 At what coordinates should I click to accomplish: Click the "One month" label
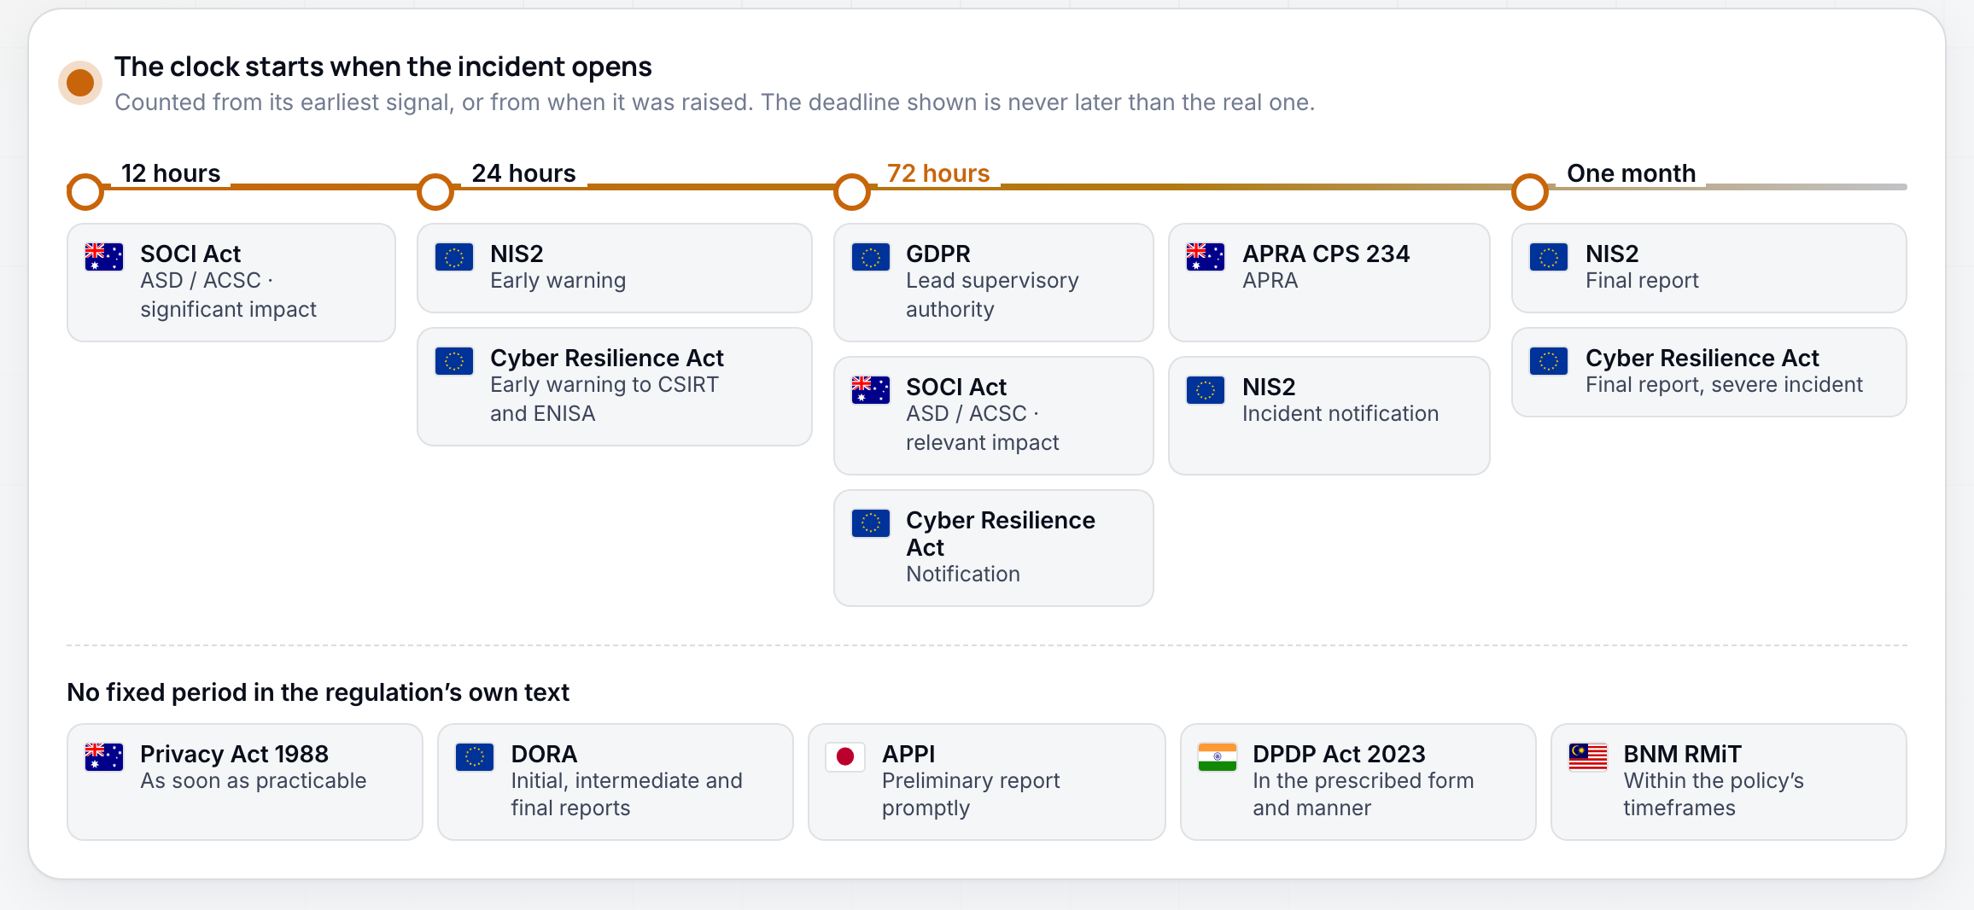pyautogui.click(x=1632, y=173)
